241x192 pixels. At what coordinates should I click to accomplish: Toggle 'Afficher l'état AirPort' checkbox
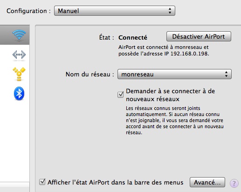point(42,182)
